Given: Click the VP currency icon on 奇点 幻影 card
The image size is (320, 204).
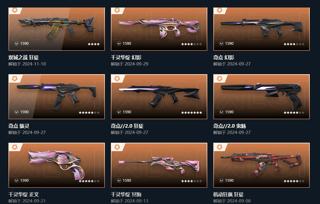Looking at the screenshot, I should 221,44.
